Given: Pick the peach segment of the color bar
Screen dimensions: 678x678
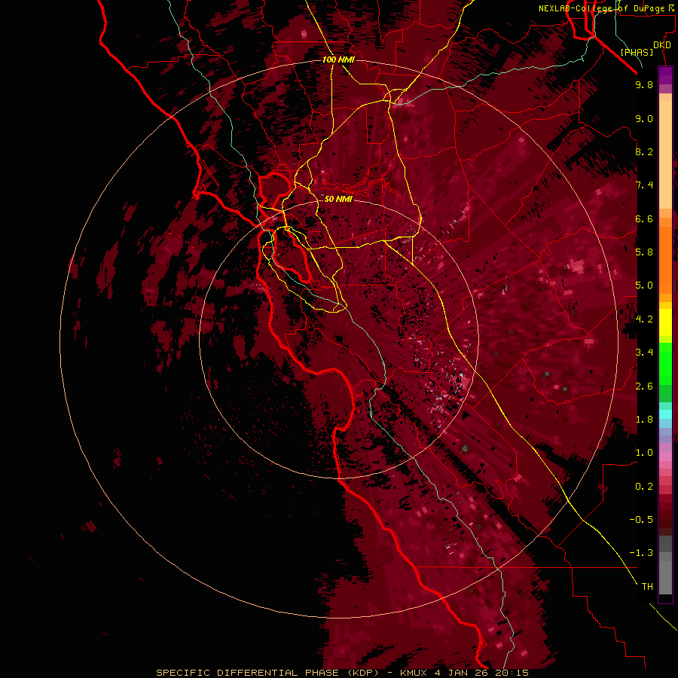Looking at the screenshot, I should tap(665, 154).
